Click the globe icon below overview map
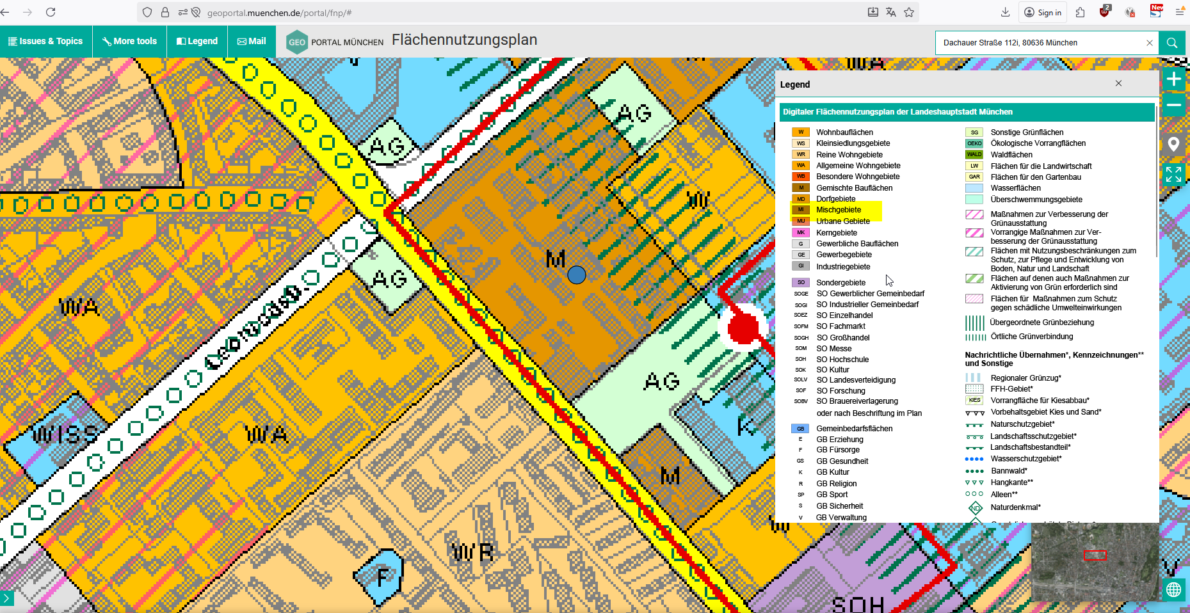The width and height of the screenshot is (1190, 613). (1173, 589)
